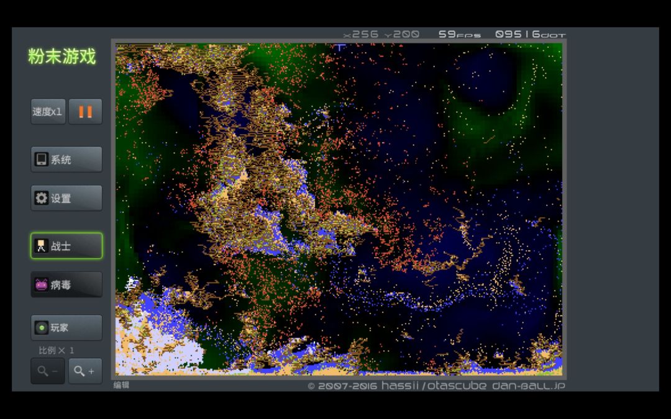Select the 战士 fighter tool
Screen dimensions: 671x419
(x=66, y=246)
